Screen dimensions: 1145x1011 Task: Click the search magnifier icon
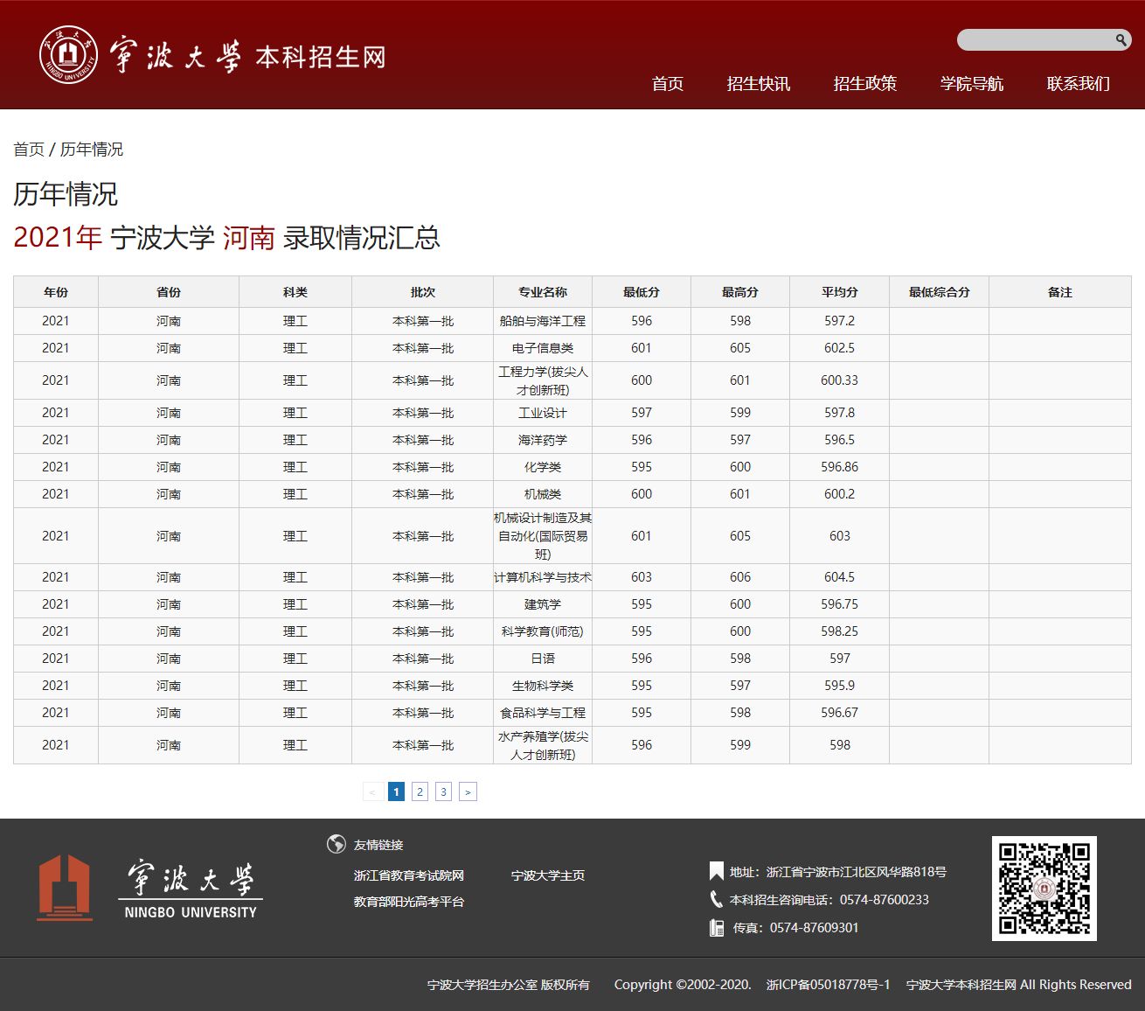pyautogui.click(x=1122, y=39)
